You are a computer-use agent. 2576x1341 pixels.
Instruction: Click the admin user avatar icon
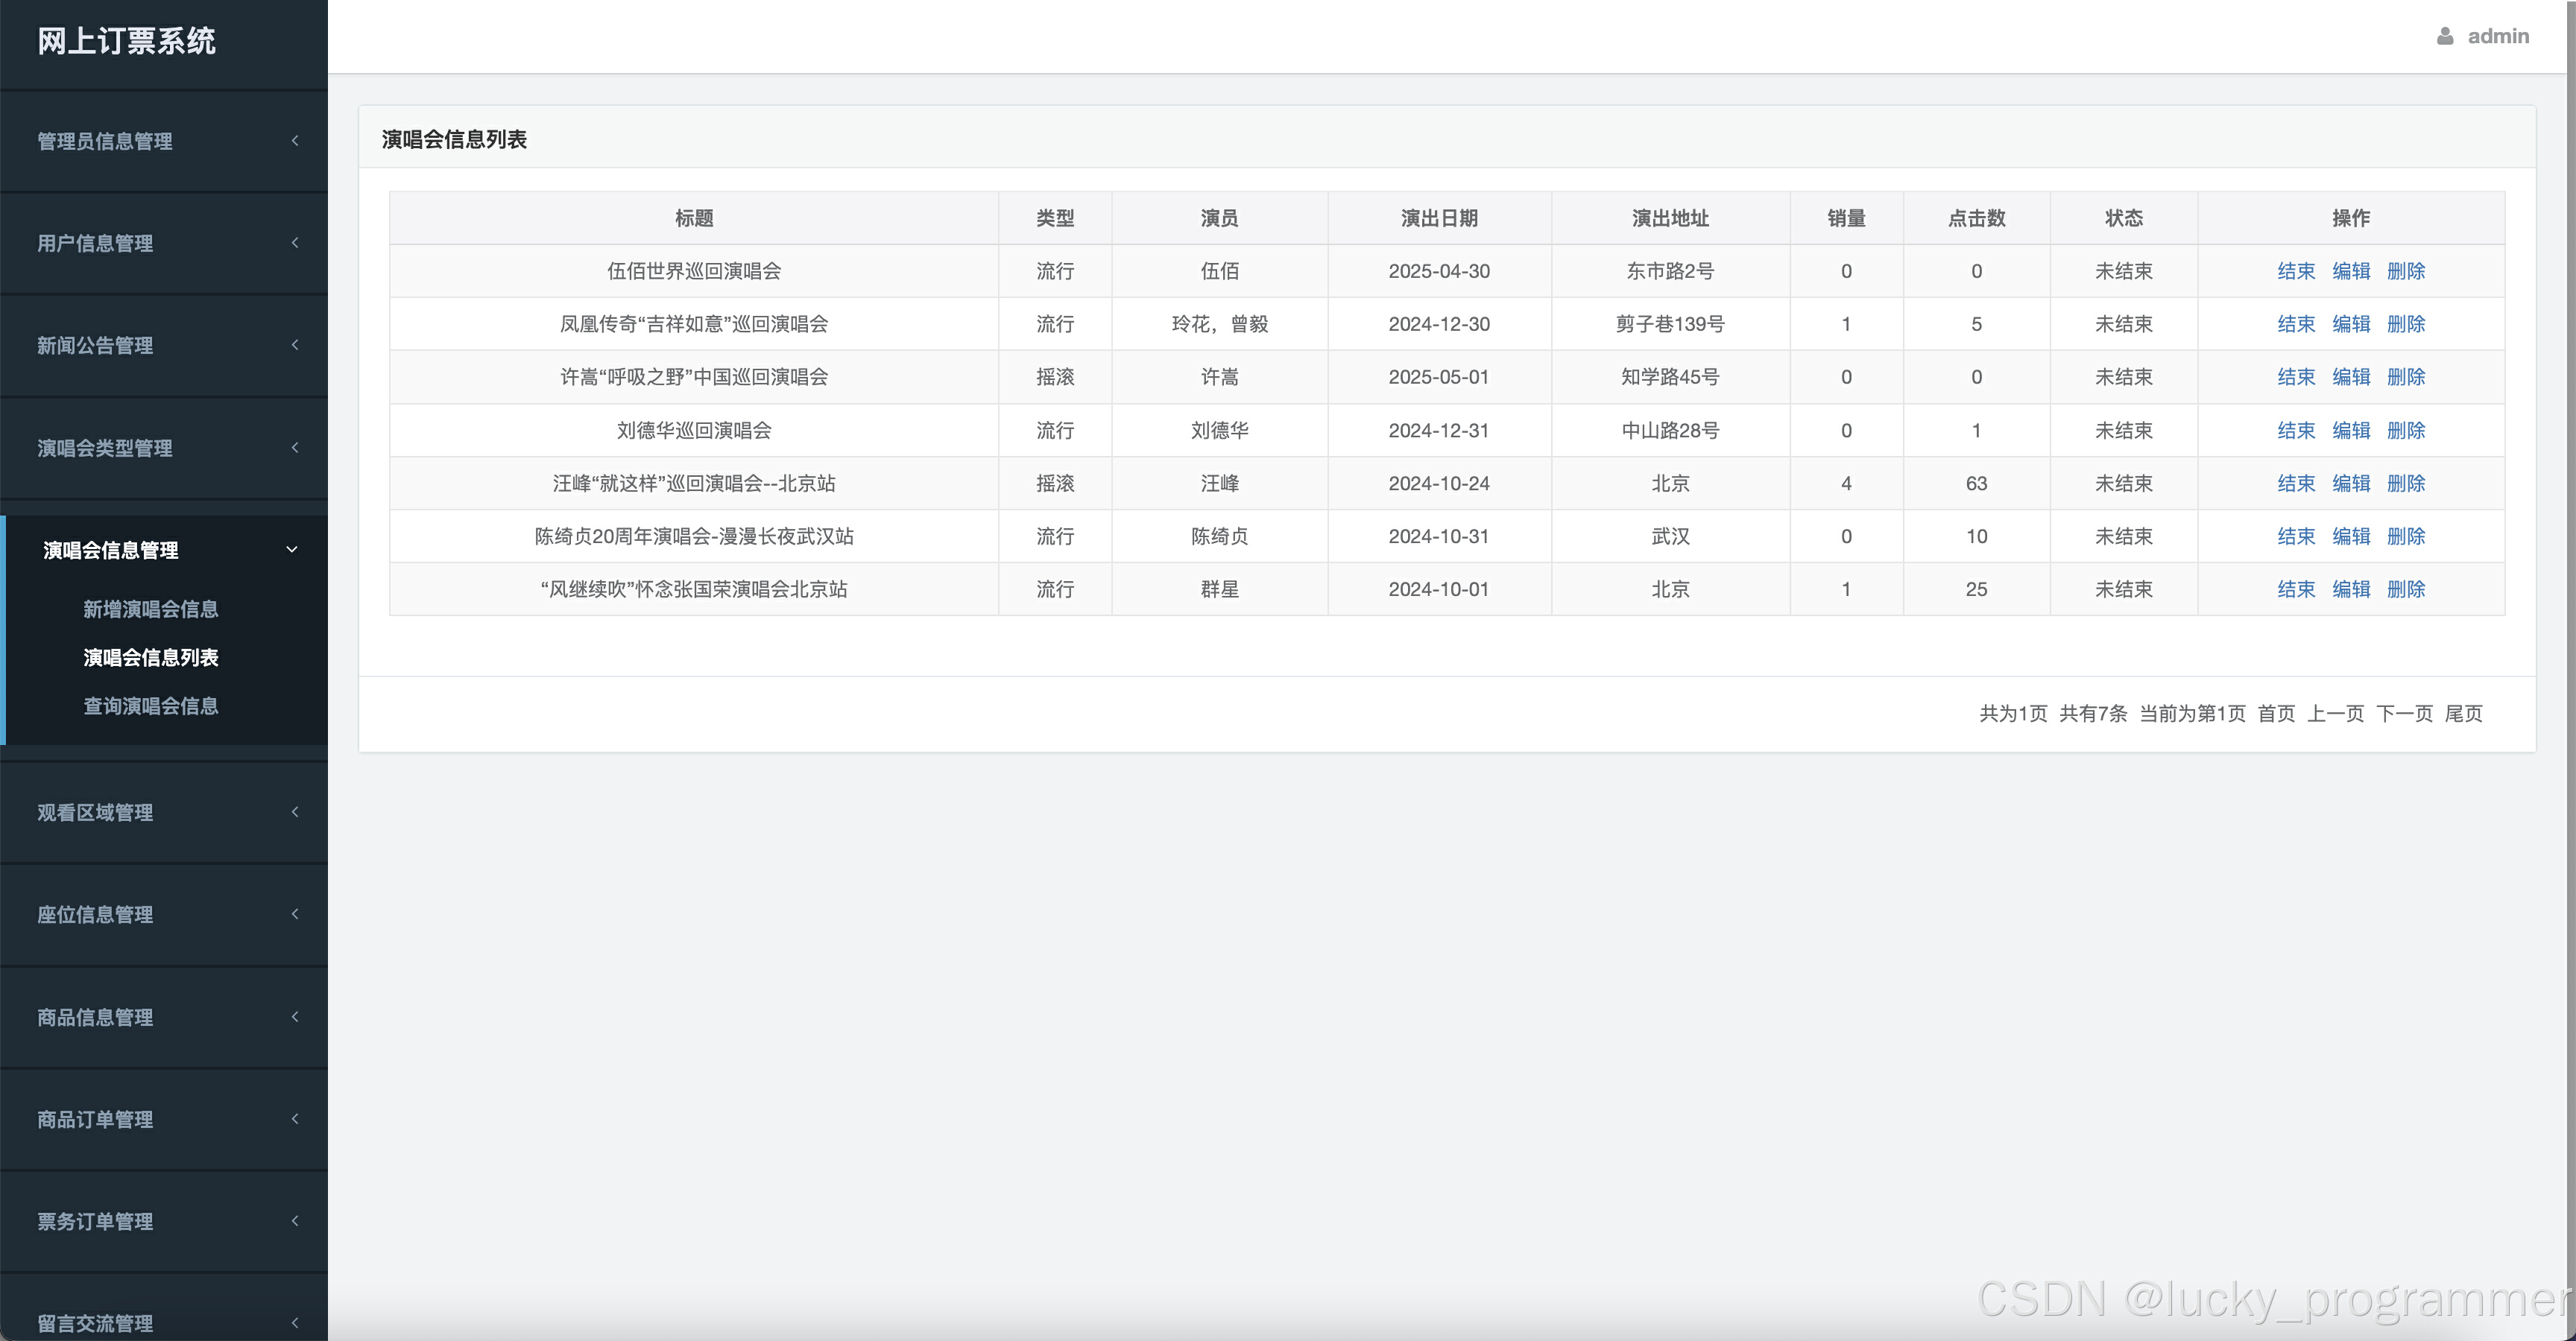point(2445,36)
